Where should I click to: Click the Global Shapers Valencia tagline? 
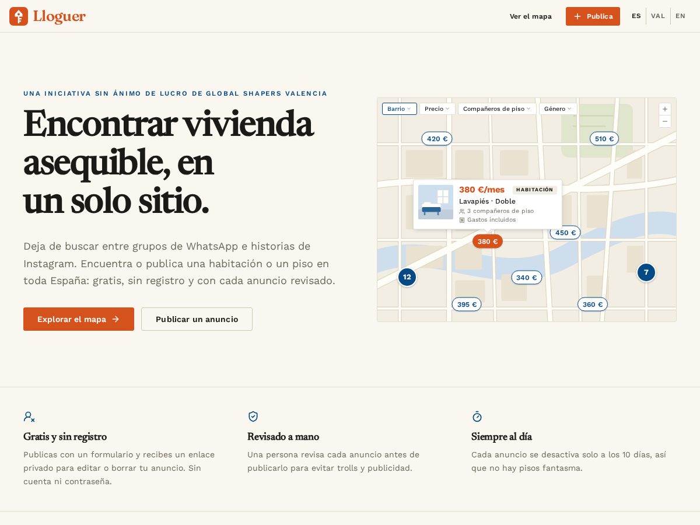pos(175,93)
